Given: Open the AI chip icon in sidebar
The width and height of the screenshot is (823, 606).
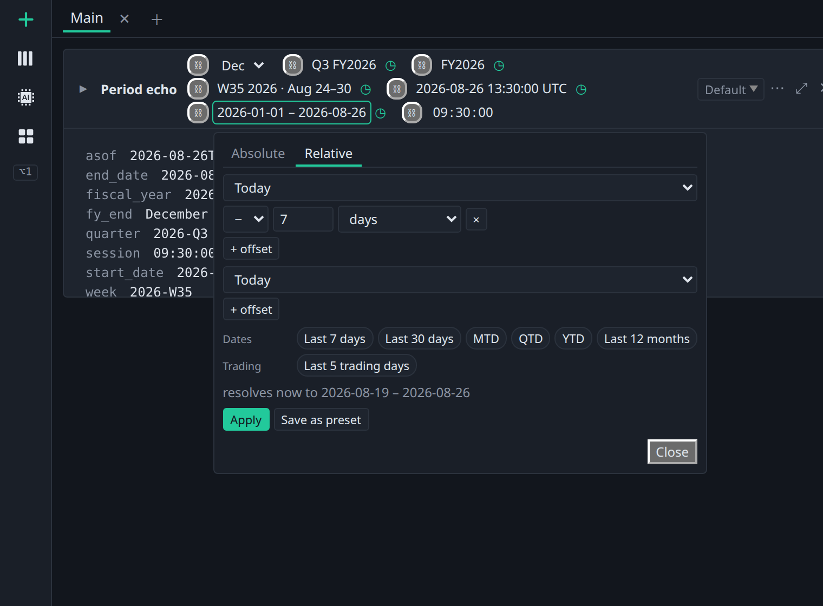Looking at the screenshot, I should tap(25, 97).
